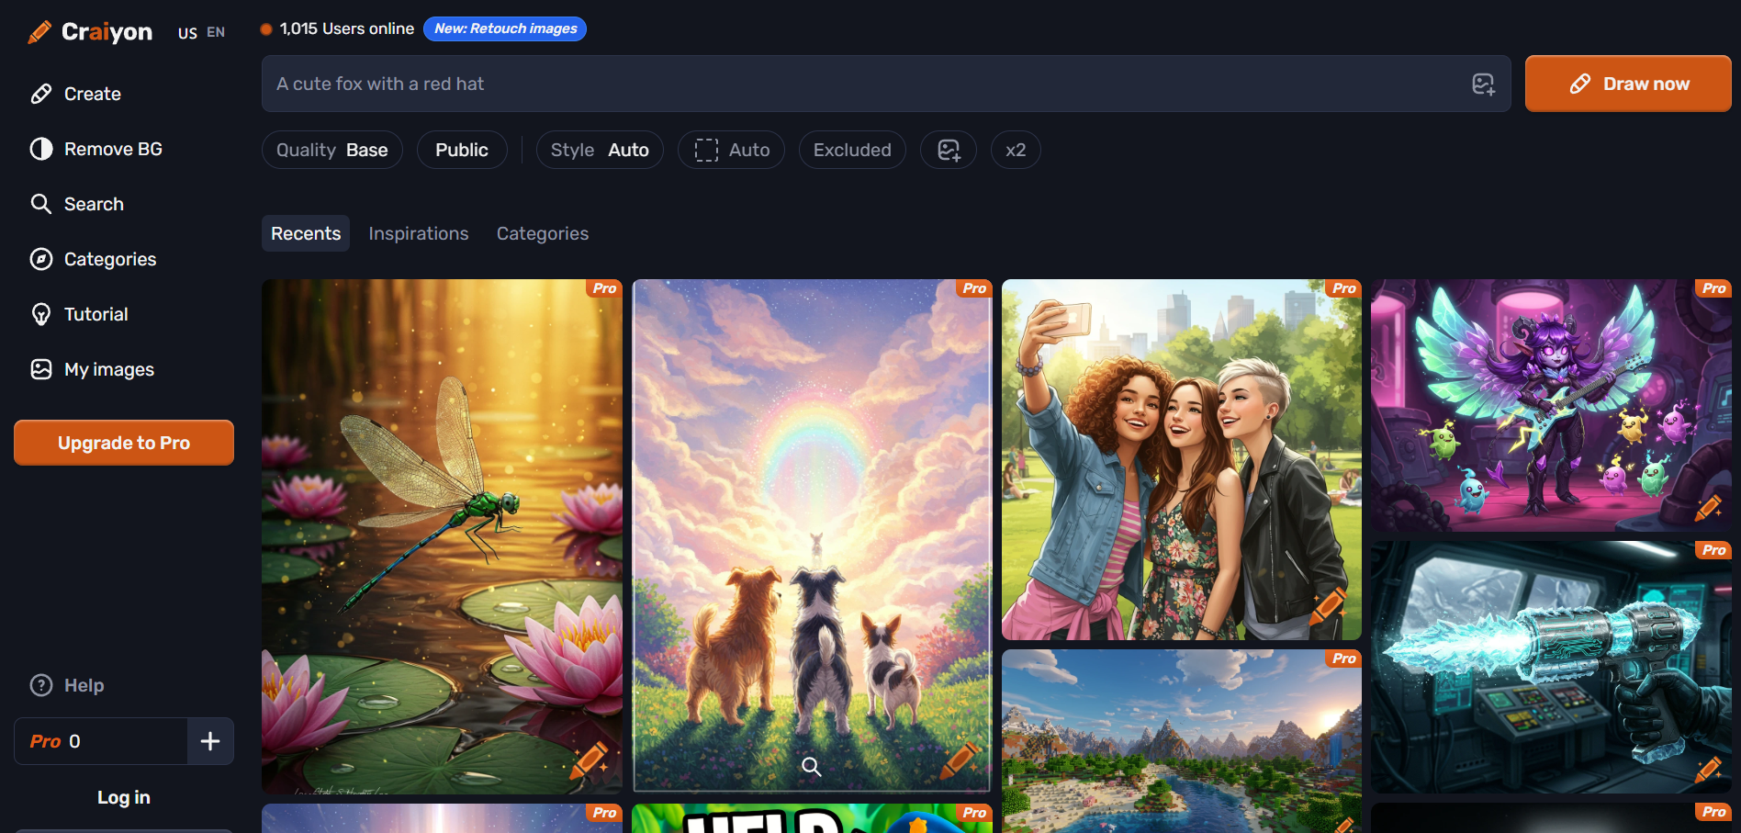
Task: Open the Quality Base dropdown
Action: (x=331, y=150)
